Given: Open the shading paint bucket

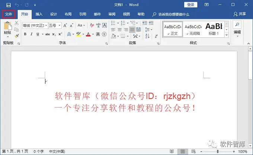Looking at the screenshot, I should tap(113, 36).
